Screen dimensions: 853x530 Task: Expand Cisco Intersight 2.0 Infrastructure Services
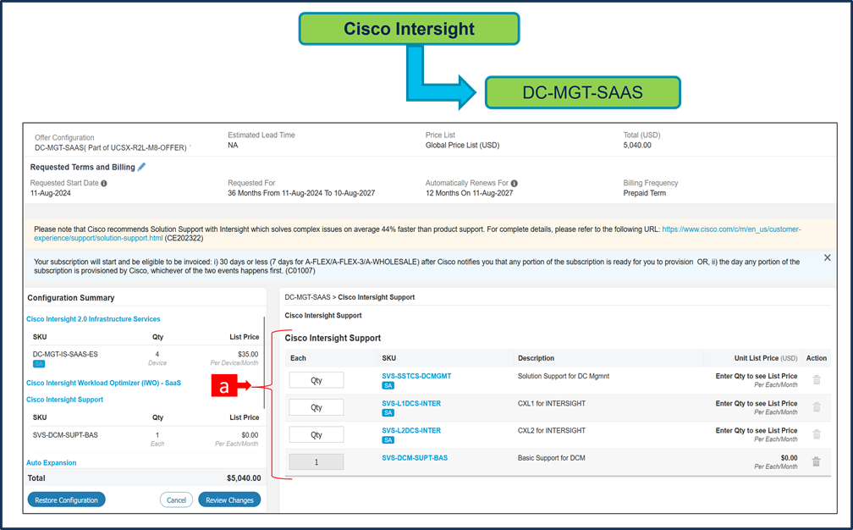click(93, 319)
